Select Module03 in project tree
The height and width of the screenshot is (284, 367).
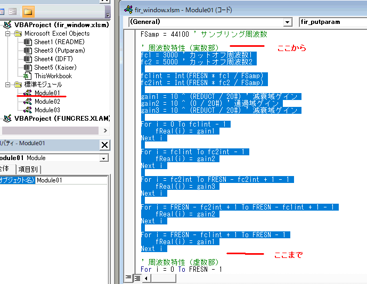click(47, 110)
